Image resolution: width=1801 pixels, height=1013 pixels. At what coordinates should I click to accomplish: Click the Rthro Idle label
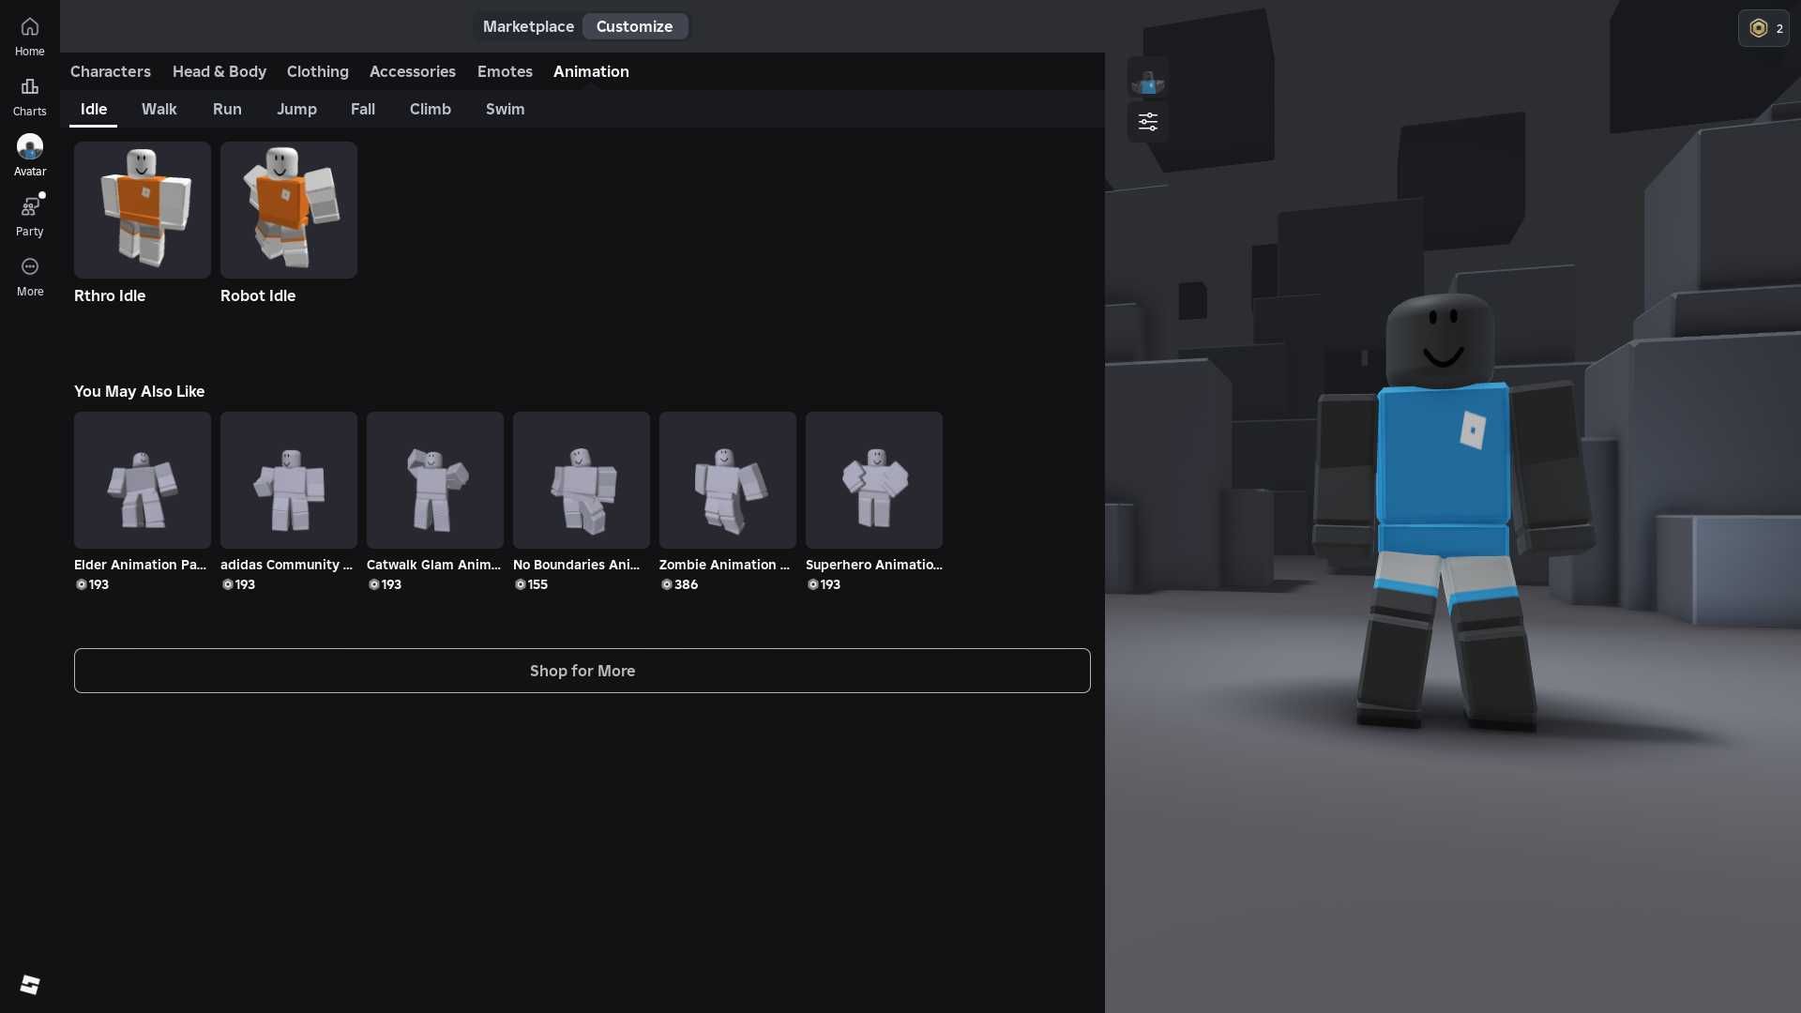pos(110,295)
